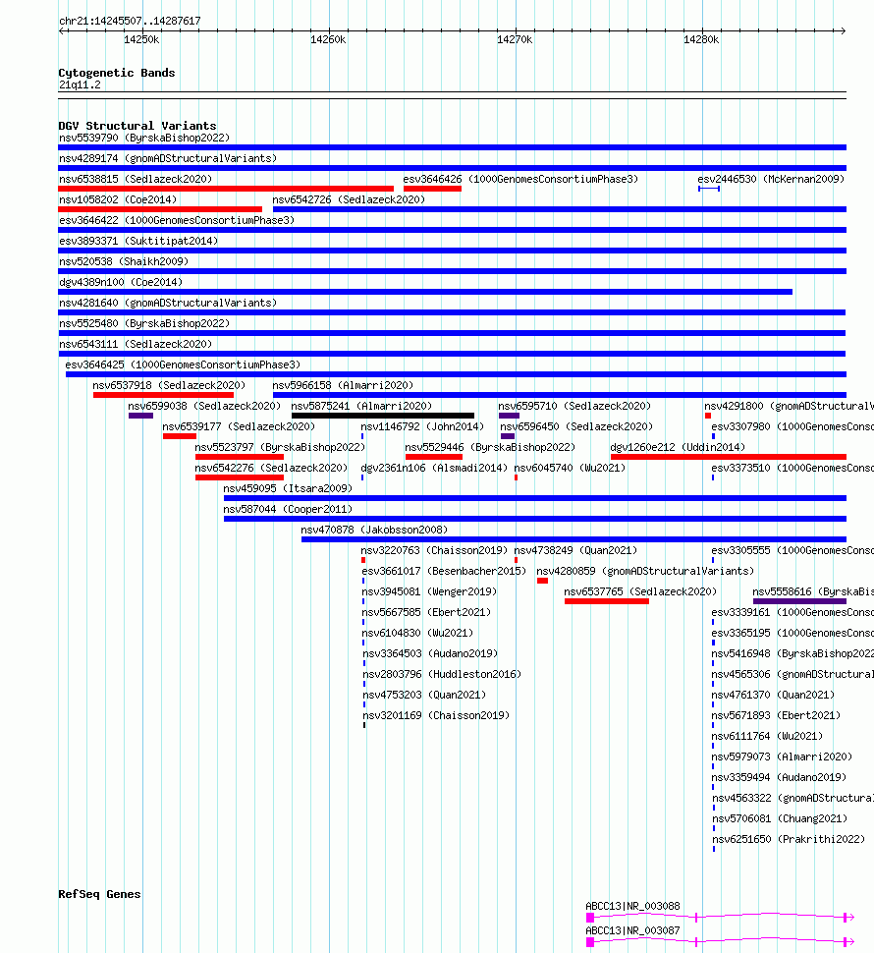Select nsv6045740 (Wu2021) label

[570, 469]
